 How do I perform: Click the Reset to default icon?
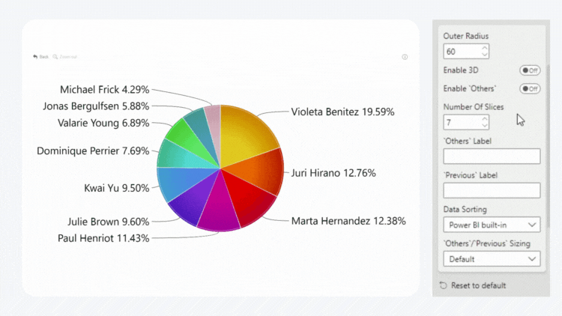pos(444,285)
